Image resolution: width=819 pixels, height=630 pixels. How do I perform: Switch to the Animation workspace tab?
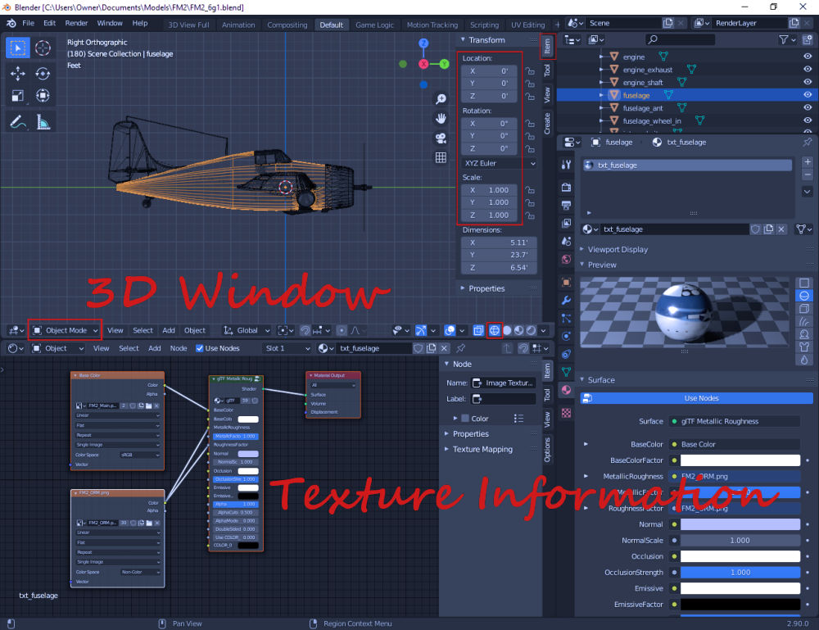pos(238,25)
